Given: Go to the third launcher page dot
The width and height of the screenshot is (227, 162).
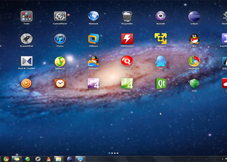Looking at the screenshot, I should [x=115, y=153].
